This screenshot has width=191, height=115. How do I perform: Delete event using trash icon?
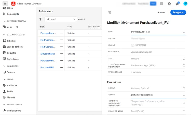pyautogui.click(x=110, y=12)
